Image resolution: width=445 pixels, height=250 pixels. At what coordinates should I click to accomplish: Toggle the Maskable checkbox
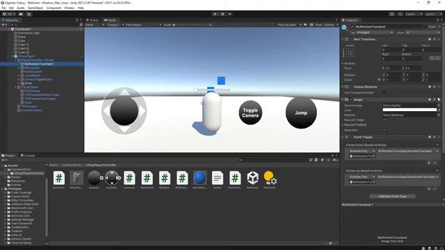tap(384, 130)
